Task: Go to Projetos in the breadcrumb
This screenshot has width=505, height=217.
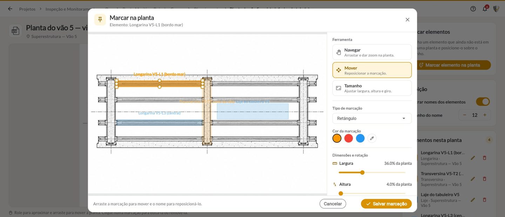Action: (x=27, y=9)
